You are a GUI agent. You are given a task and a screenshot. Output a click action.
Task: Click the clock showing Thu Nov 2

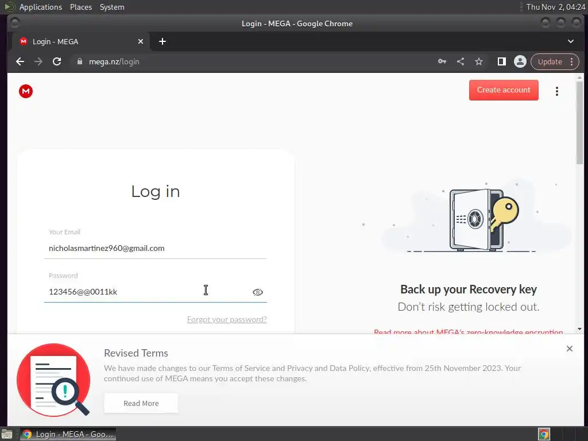pyautogui.click(x=556, y=7)
